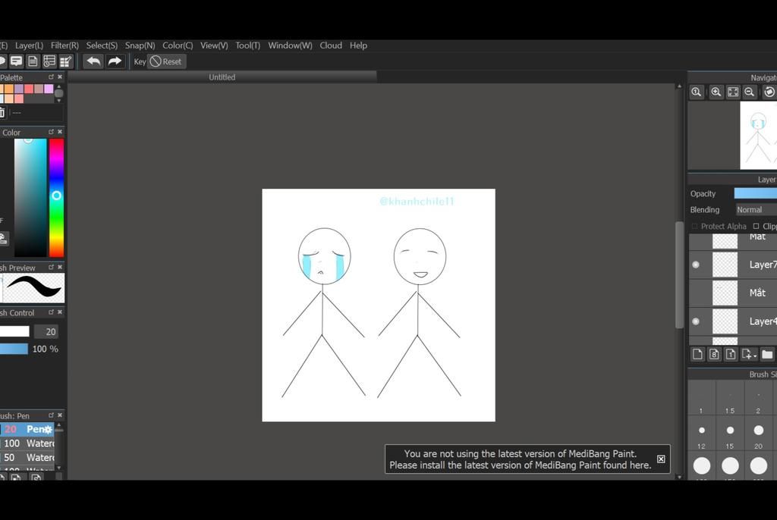Enable the Clipping checkbox
777x520 pixels.
[x=756, y=227]
